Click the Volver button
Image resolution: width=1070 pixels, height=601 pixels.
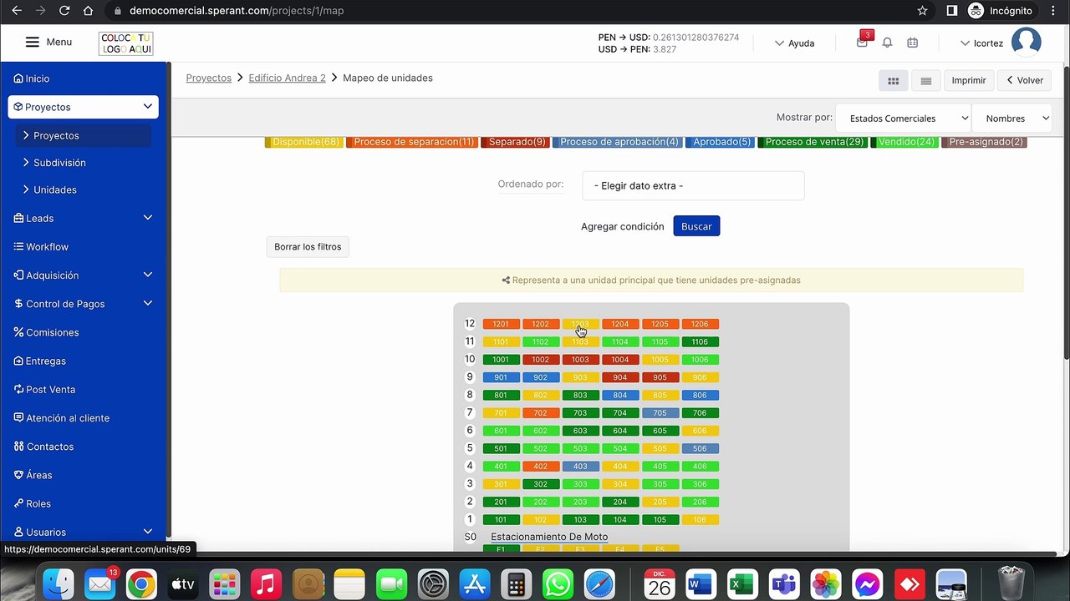coord(1025,80)
